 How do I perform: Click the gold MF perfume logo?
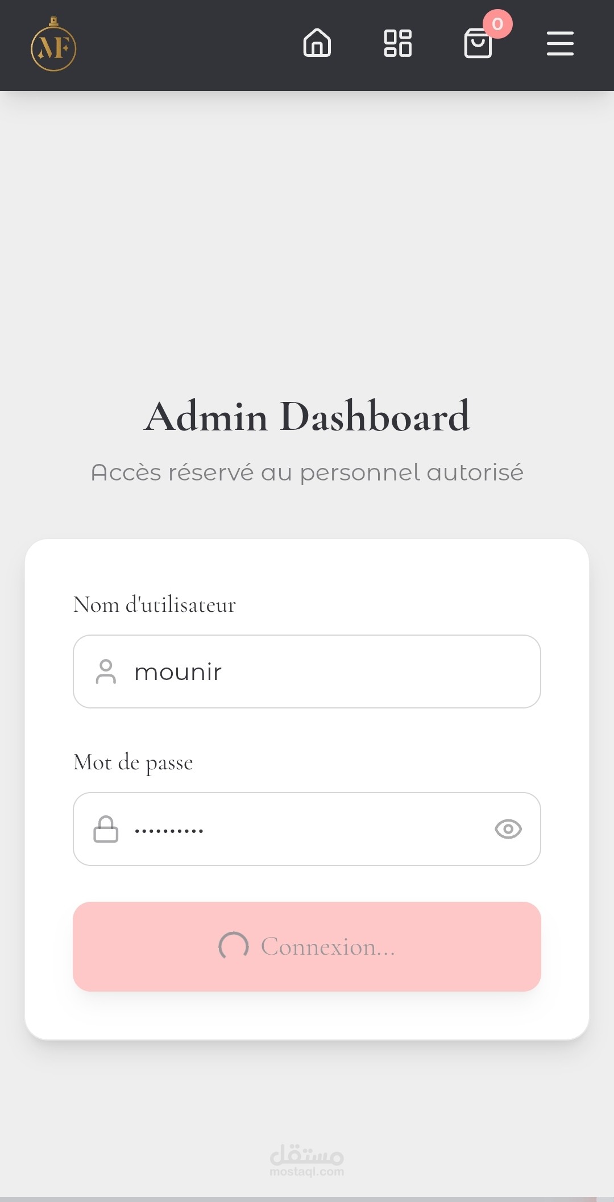tap(53, 45)
